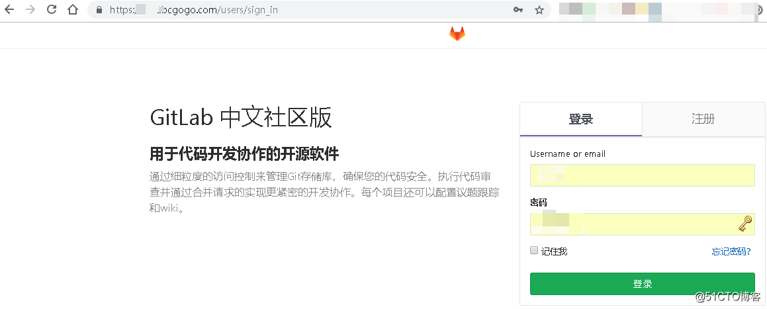This screenshot has width=767, height=309.
Task: Bookmark this page with the star icon
Action: click(x=539, y=10)
